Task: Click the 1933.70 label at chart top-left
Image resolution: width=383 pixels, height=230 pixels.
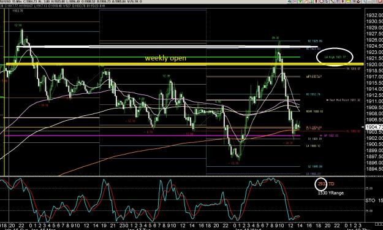Action: coord(18,11)
